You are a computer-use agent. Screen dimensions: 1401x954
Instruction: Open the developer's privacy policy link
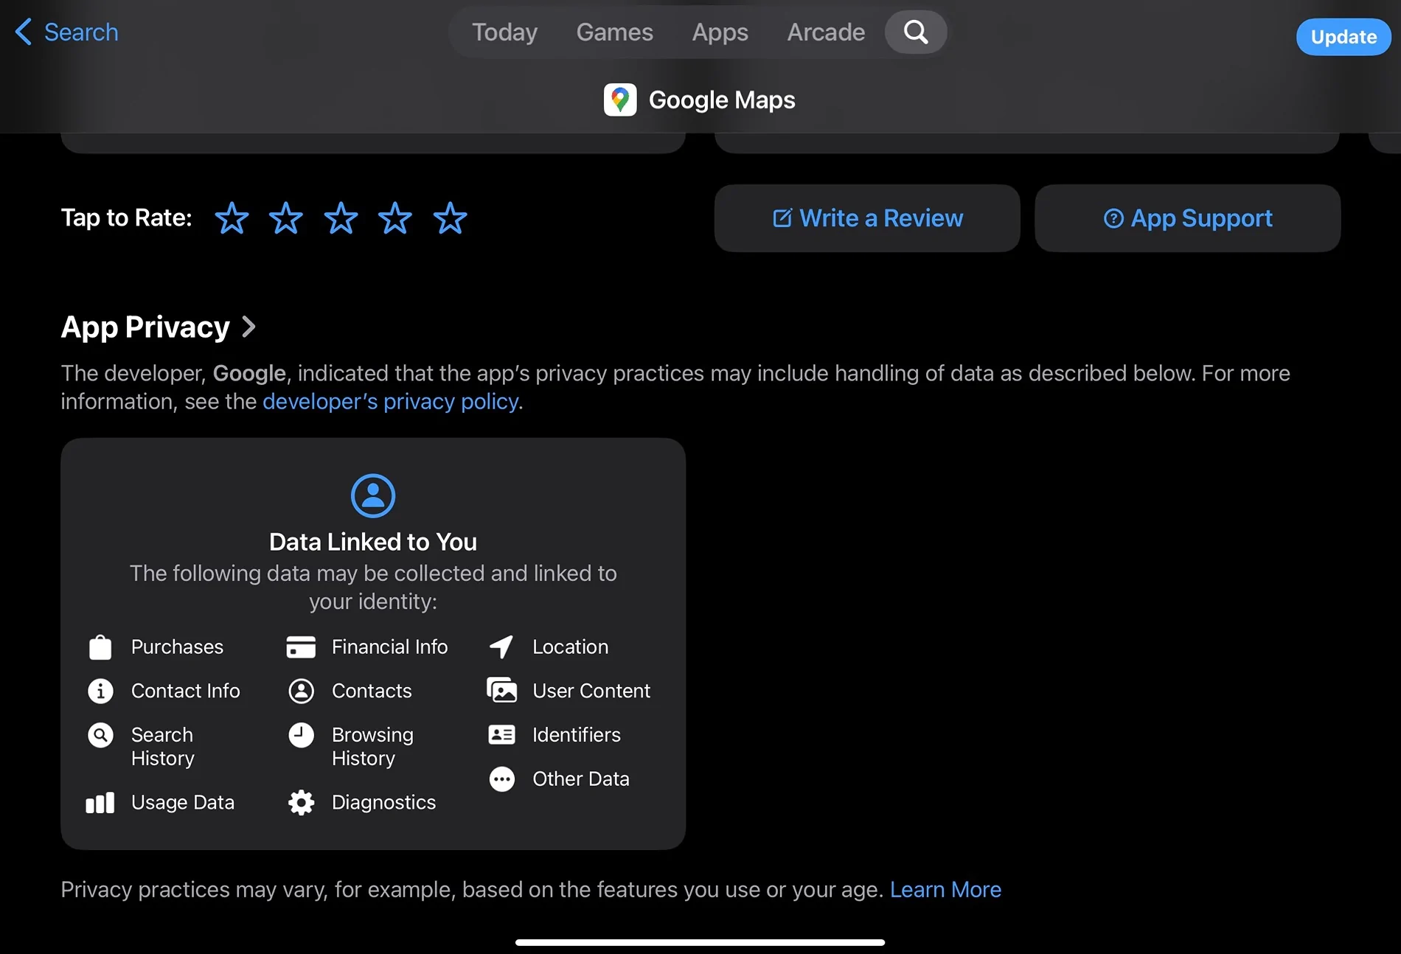[x=391, y=401]
